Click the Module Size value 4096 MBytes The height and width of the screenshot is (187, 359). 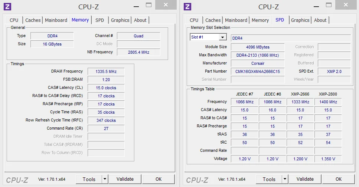[x=258, y=47]
